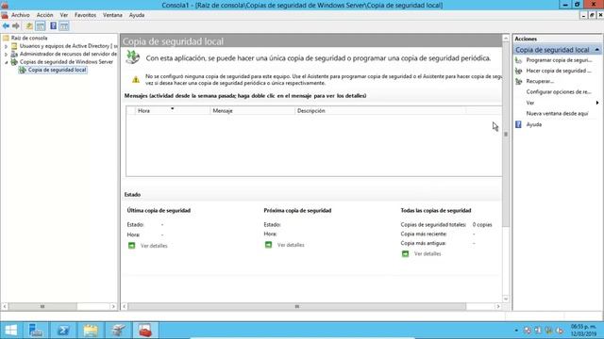The image size is (604, 339).
Task: Open the Windows Start button
Action: [10, 331]
